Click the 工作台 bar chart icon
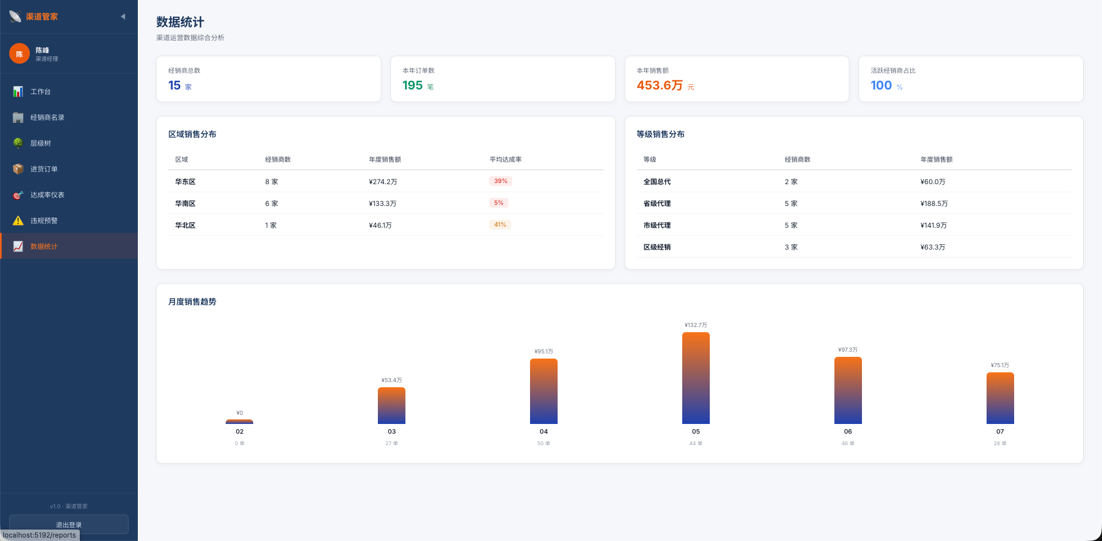 (18, 92)
